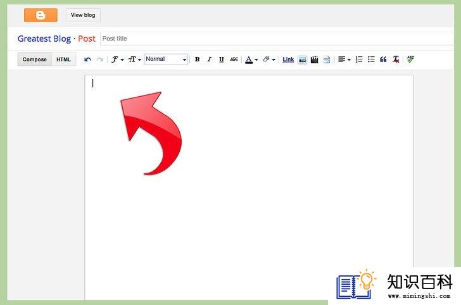
Task: Undo the last edit
Action: pos(87,59)
